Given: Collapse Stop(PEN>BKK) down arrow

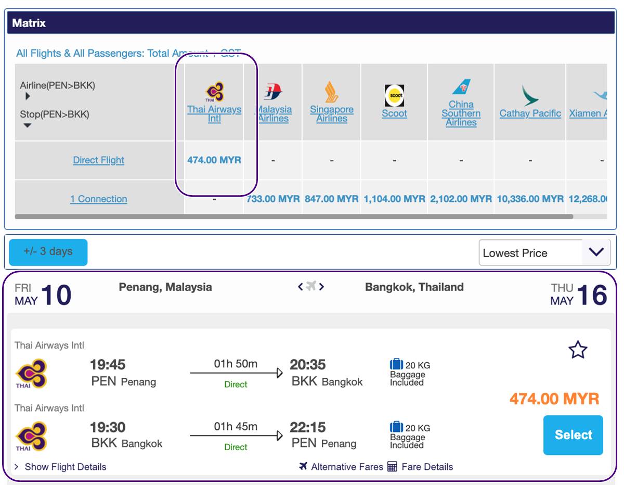Looking at the screenshot, I should [x=28, y=125].
